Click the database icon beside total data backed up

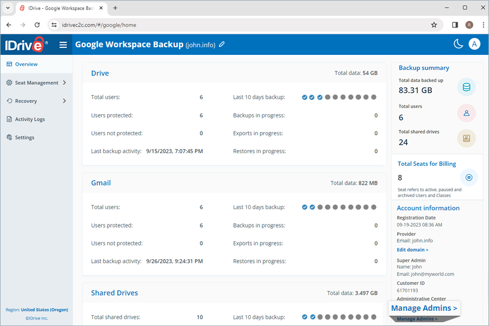pos(466,86)
